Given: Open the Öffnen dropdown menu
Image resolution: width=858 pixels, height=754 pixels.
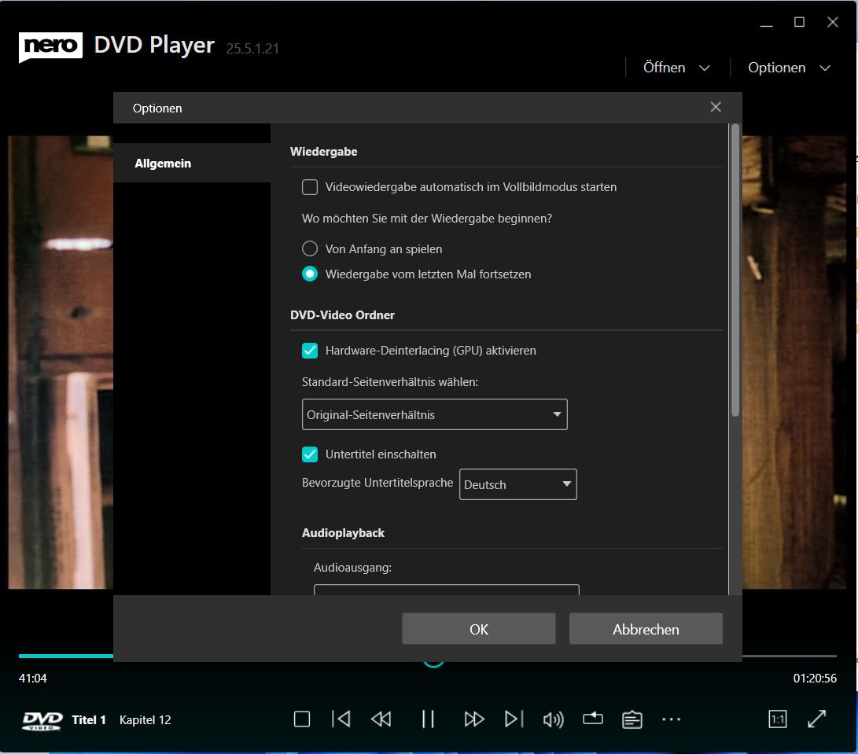Looking at the screenshot, I should click(676, 68).
